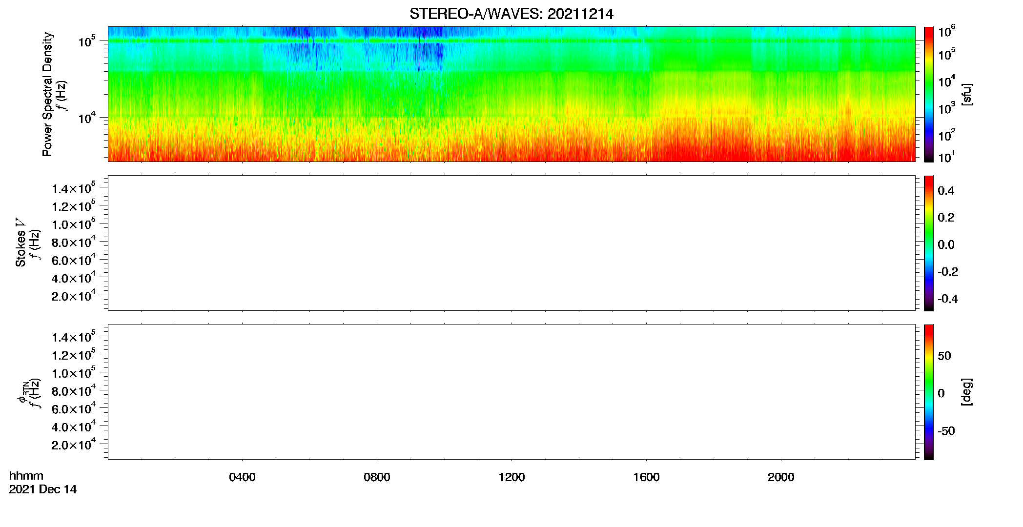The width and height of the screenshot is (1023, 527).
Task: Click the 1200 time axis label
Action: click(511, 477)
